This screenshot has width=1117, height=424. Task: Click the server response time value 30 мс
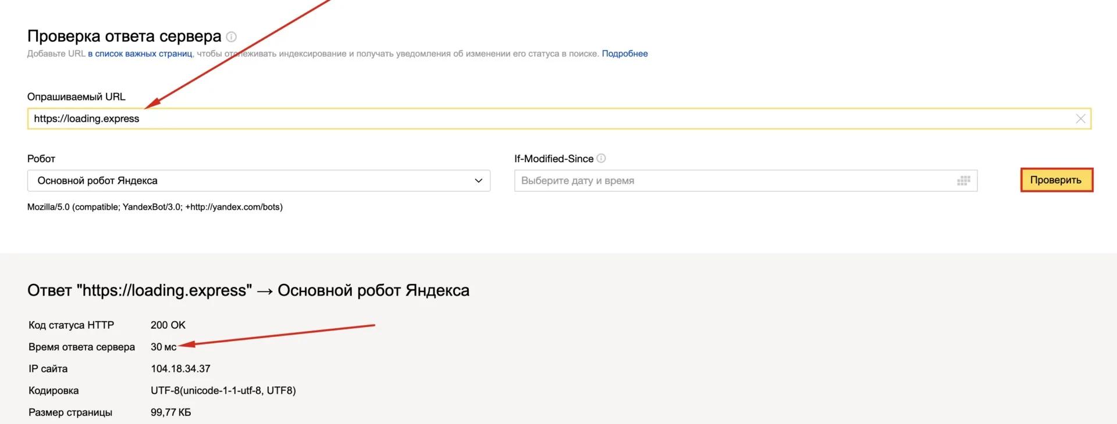[x=163, y=346]
